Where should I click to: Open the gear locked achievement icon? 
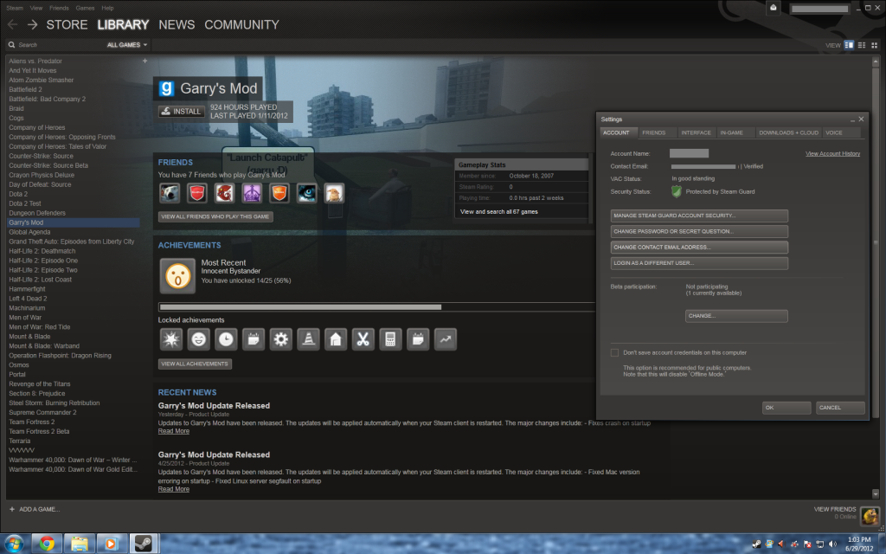tap(281, 338)
